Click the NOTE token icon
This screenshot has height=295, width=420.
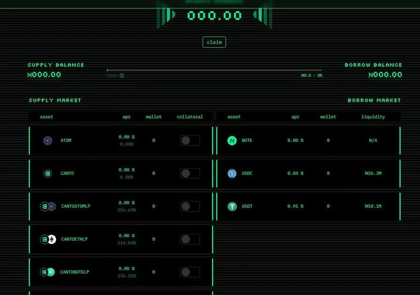click(x=232, y=141)
